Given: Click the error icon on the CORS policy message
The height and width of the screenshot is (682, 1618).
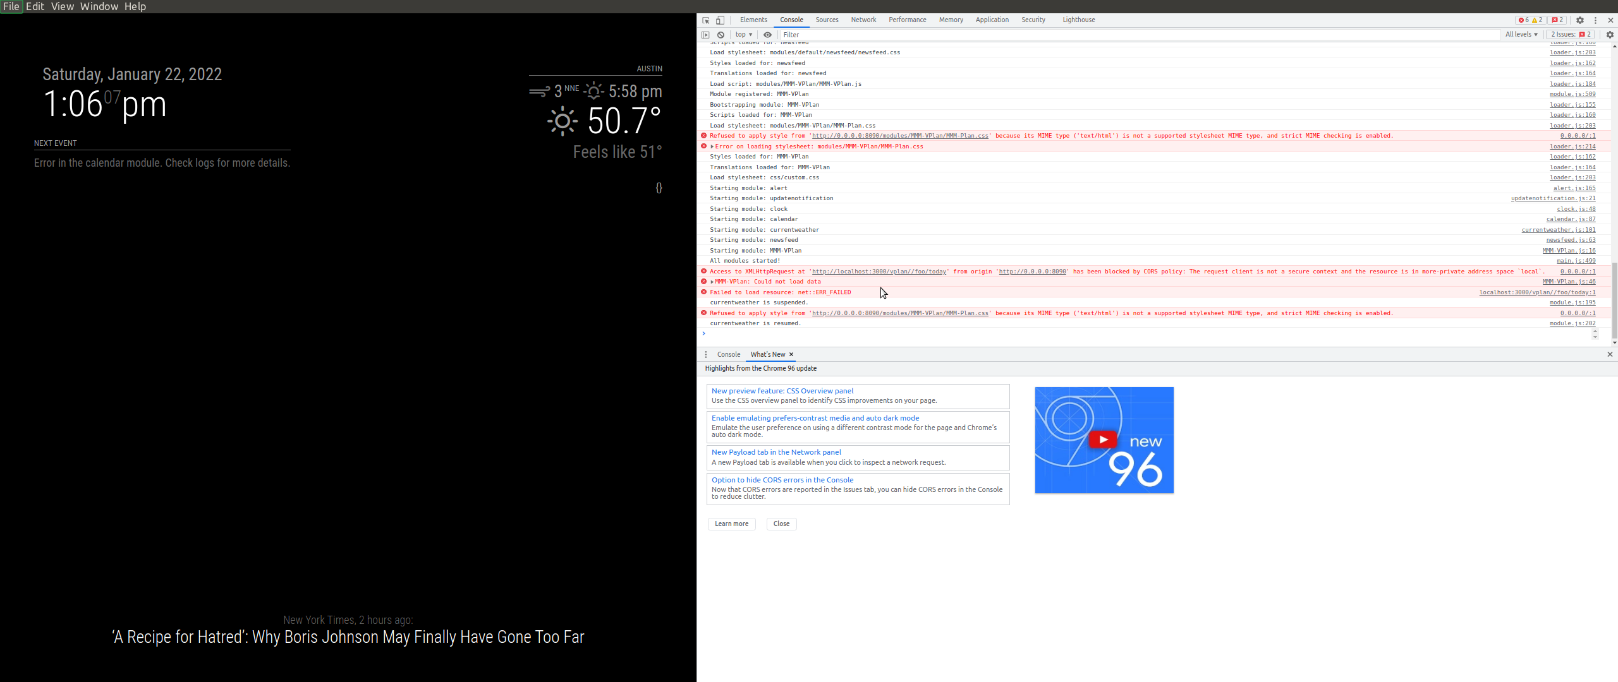Looking at the screenshot, I should click(x=703, y=271).
